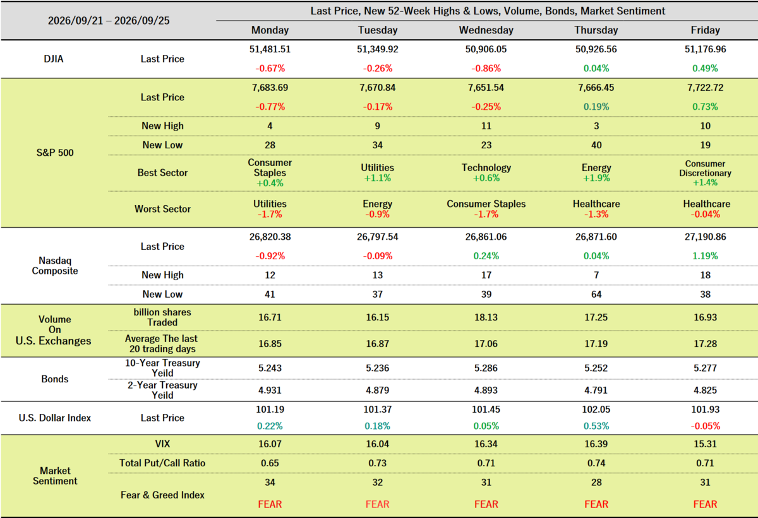Click the DJIA Wednesday change -0.86%
The width and height of the screenshot is (758, 518).
coord(486,68)
